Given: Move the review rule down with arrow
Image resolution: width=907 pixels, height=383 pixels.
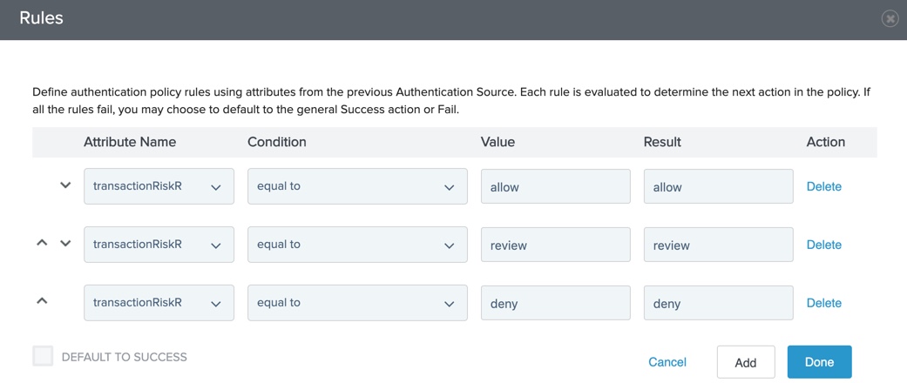Looking at the screenshot, I should (65, 244).
